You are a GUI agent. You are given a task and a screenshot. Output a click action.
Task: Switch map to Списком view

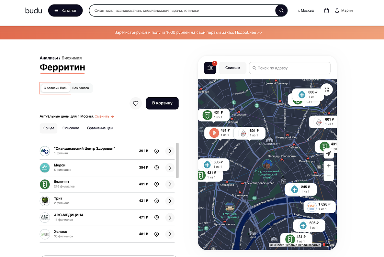click(x=233, y=68)
